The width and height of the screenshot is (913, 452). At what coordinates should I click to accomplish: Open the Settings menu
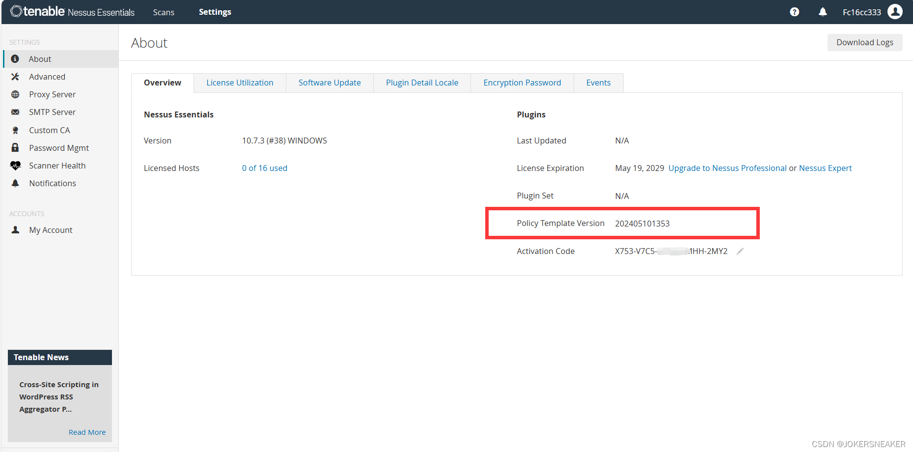click(215, 12)
